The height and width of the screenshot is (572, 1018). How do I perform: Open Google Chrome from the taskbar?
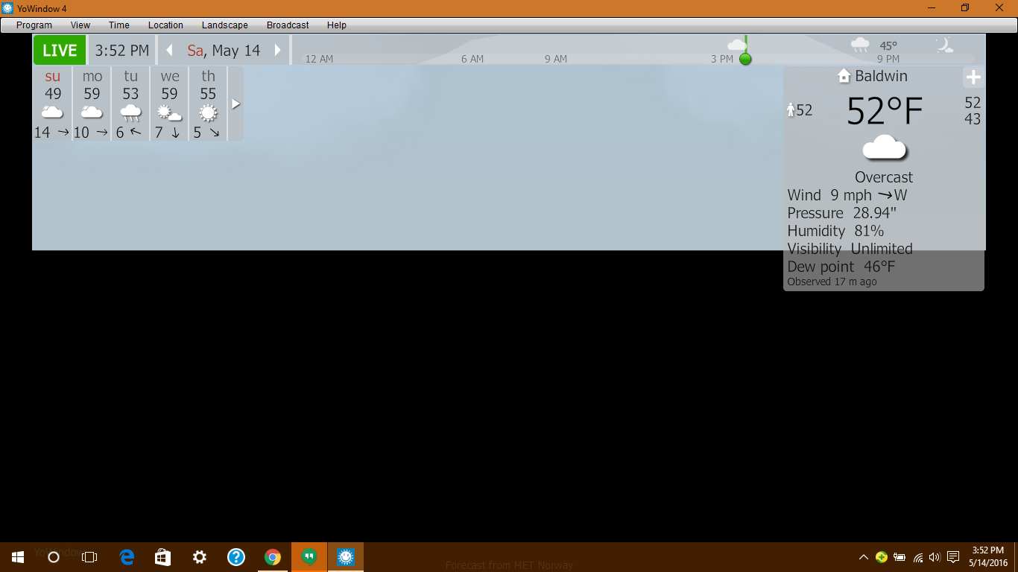(273, 557)
